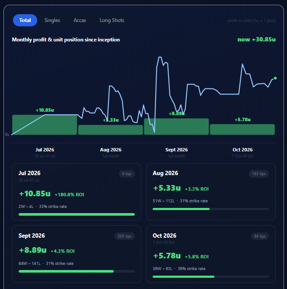
Task: Click the '205 tips' badge
Action: click(x=124, y=236)
